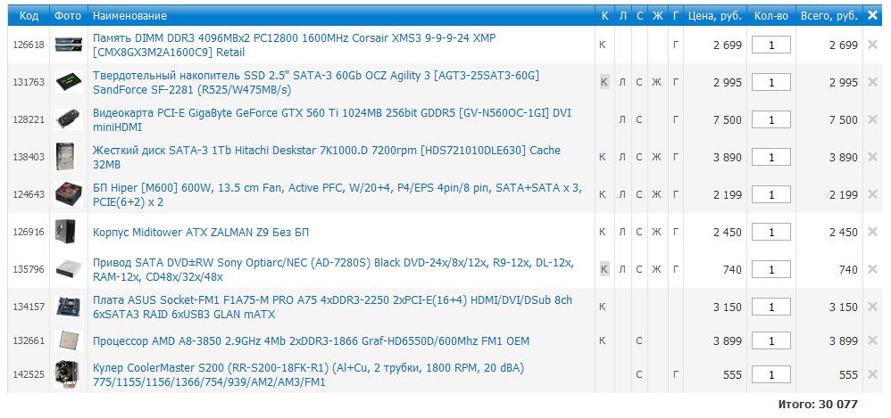Sort by the Код column header
This screenshot has width=891, height=418.
pos(29,16)
